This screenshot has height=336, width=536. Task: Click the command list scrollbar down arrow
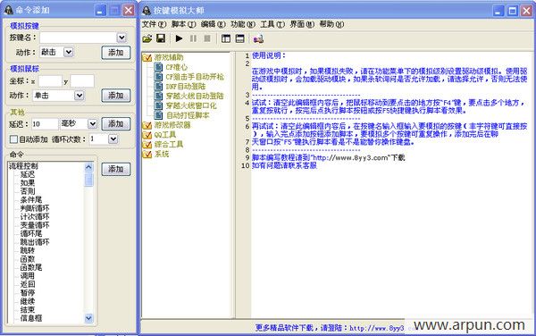[88, 318]
